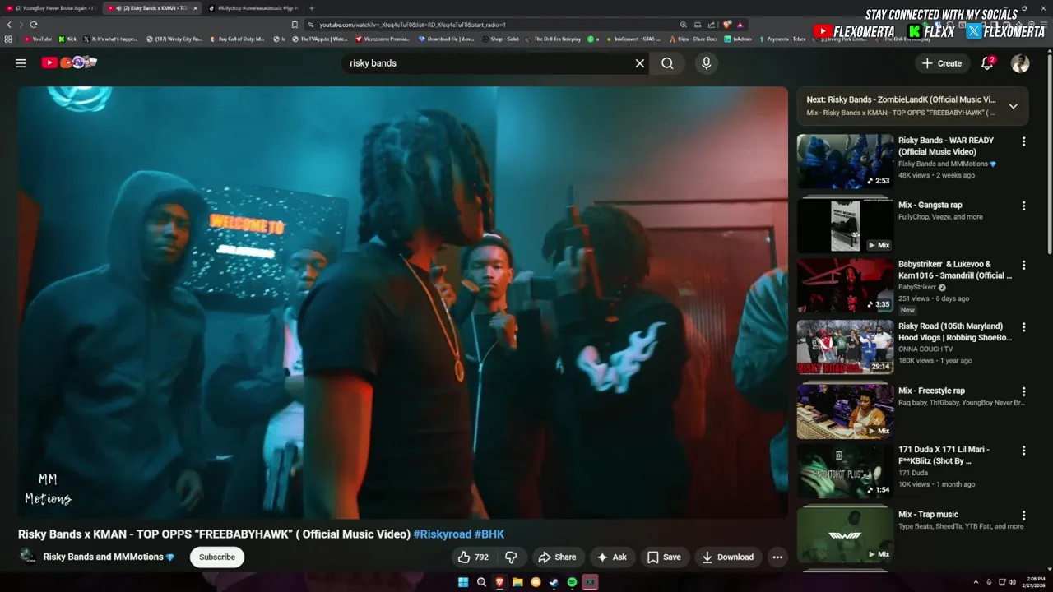Image resolution: width=1053 pixels, height=592 pixels.
Task: Dislike the video with thumbs down
Action: tap(511, 557)
